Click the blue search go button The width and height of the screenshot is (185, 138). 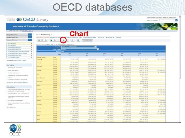[x=176, y=20]
